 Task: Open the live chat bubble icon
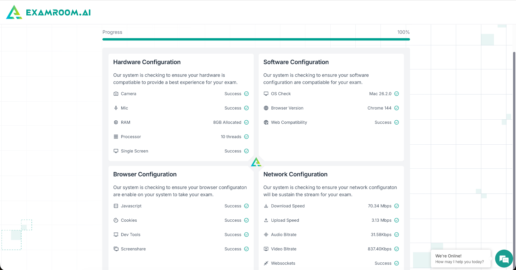coord(504,259)
